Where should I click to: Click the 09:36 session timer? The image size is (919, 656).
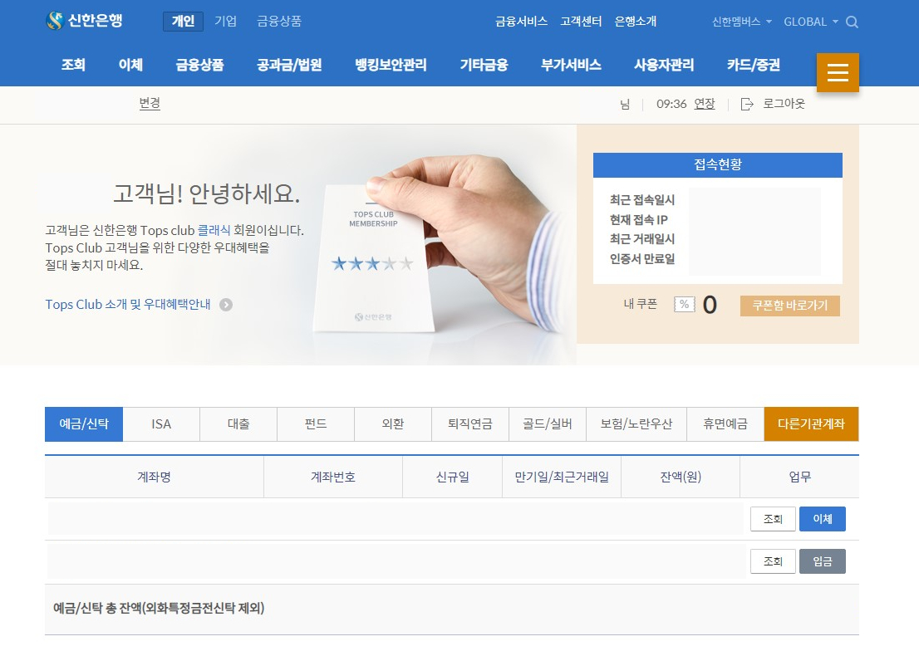tap(671, 105)
